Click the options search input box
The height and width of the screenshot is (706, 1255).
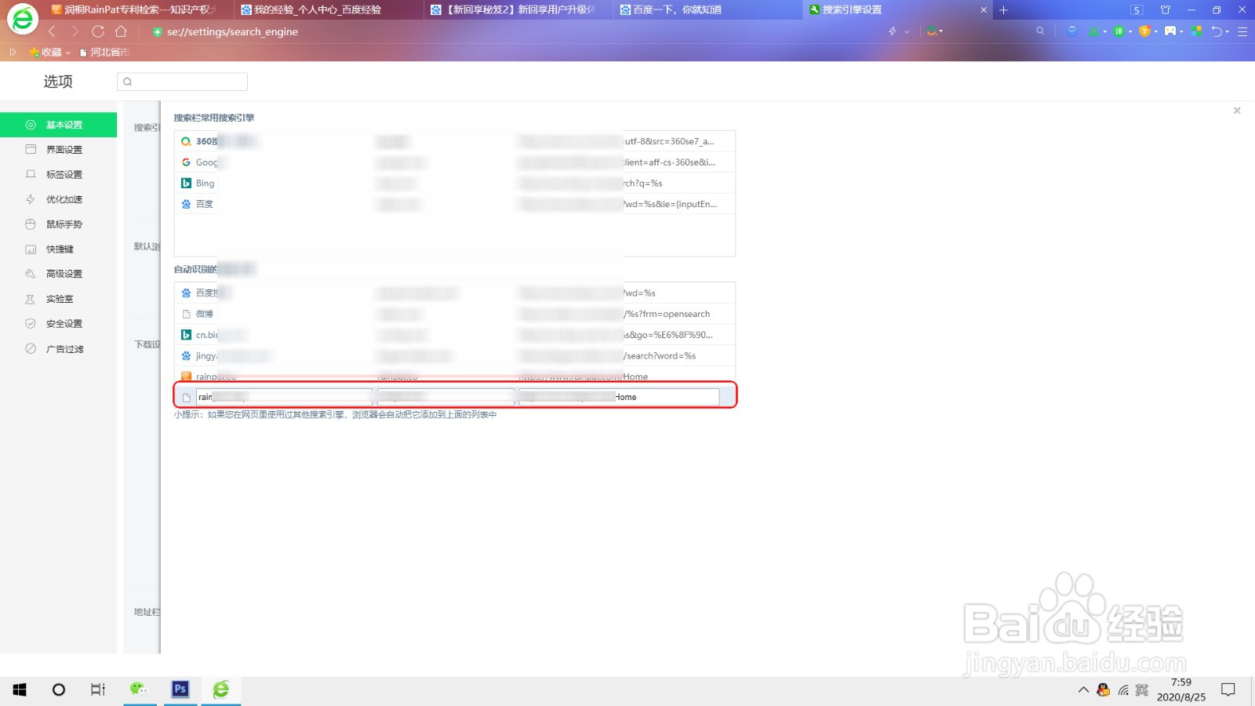coord(182,82)
